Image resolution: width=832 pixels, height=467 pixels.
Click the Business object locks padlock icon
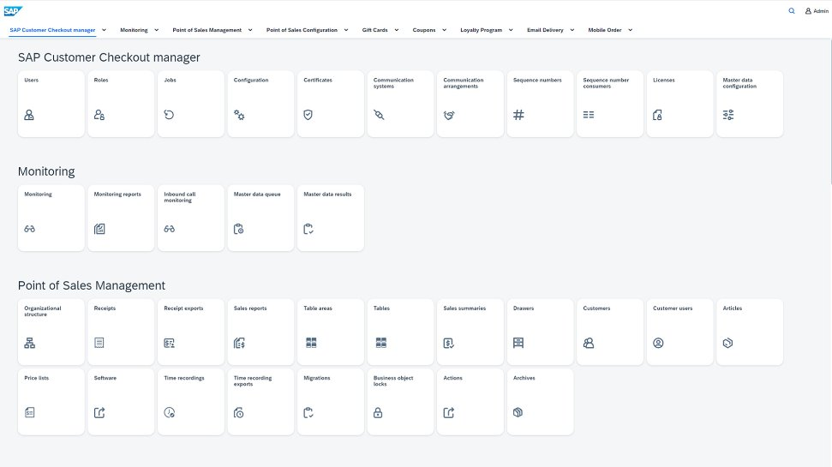(378, 412)
